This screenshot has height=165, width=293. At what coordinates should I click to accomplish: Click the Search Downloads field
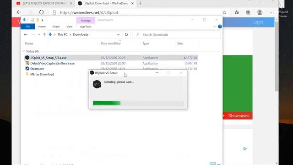176,35
